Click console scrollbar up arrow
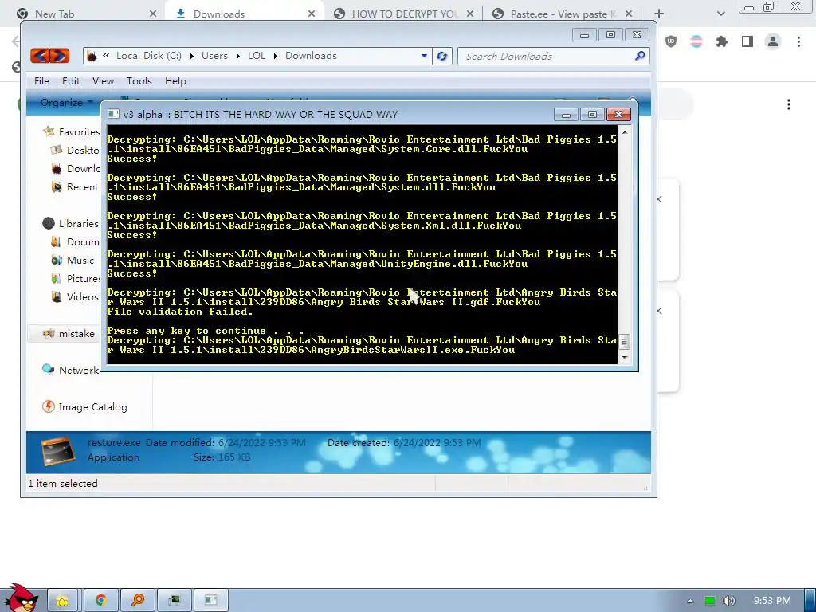816x612 pixels. click(x=625, y=132)
